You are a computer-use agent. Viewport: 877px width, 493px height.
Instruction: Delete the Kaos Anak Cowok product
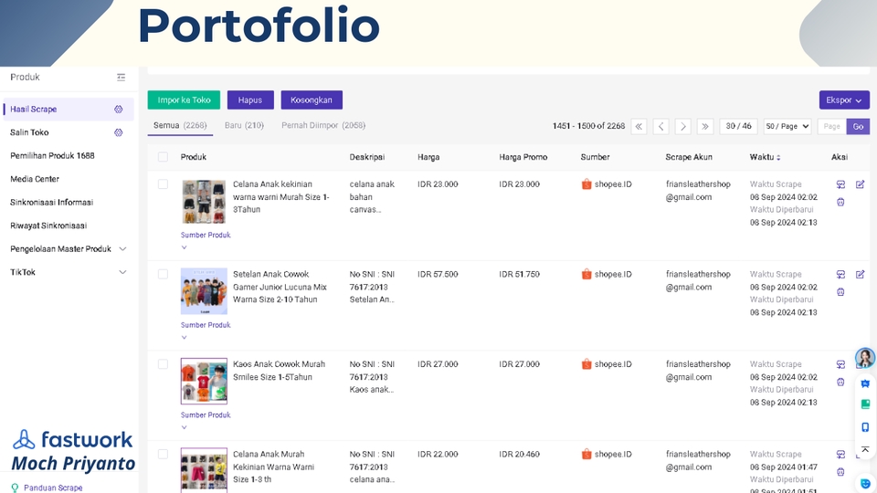pos(840,383)
